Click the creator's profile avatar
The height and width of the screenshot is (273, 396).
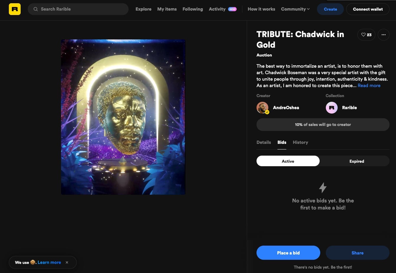click(262, 108)
